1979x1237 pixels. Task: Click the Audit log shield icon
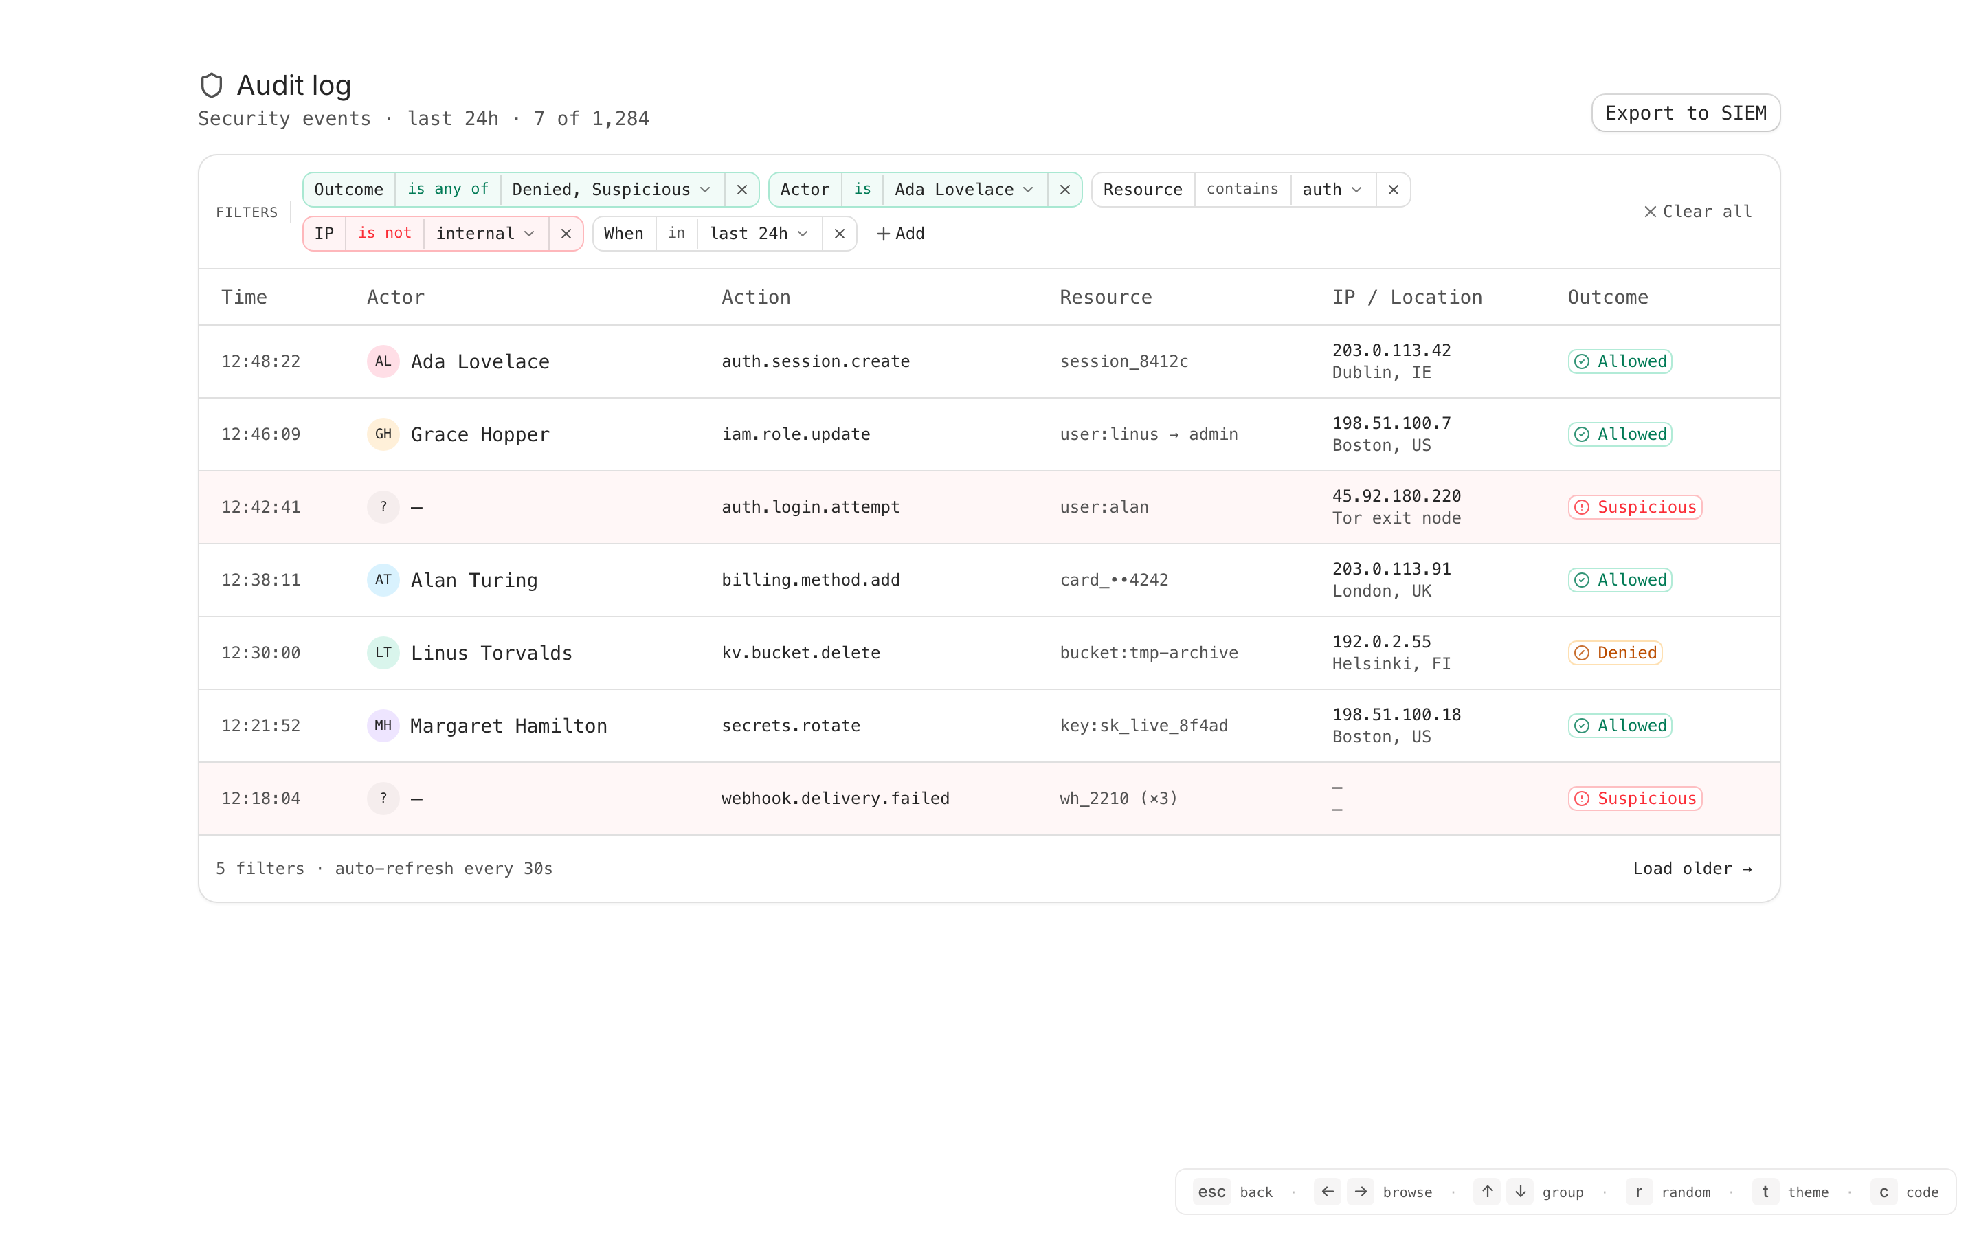[x=212, y=85]
